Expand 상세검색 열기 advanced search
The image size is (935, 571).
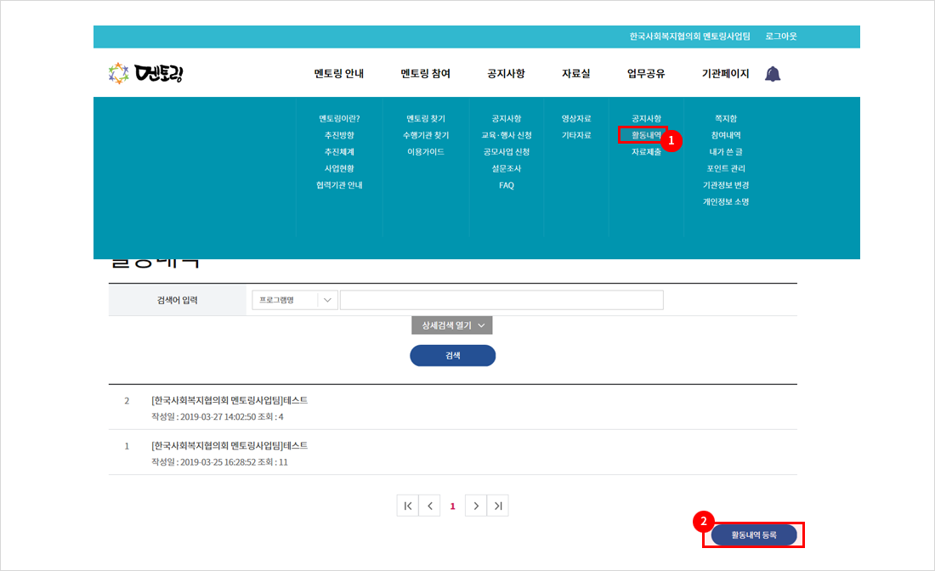[x=451, y=325]
